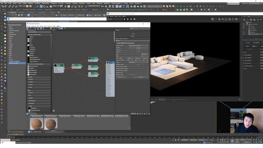Activate the Select and Move tool
This screenshot has height=148, width=263.
41,7
